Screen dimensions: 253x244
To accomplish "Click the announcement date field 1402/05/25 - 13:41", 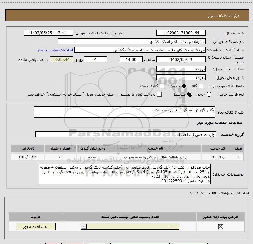I will pos(48,33).
